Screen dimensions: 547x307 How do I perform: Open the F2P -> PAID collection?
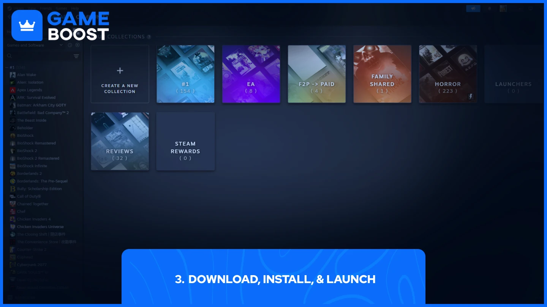[317, 74]
